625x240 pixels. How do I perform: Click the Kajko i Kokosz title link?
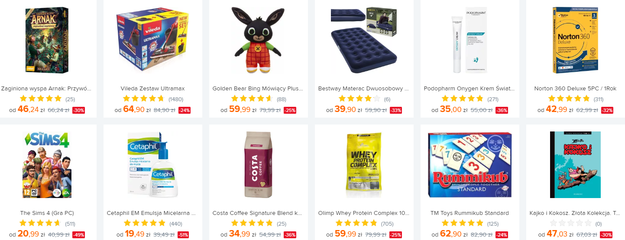coord(575,213)
